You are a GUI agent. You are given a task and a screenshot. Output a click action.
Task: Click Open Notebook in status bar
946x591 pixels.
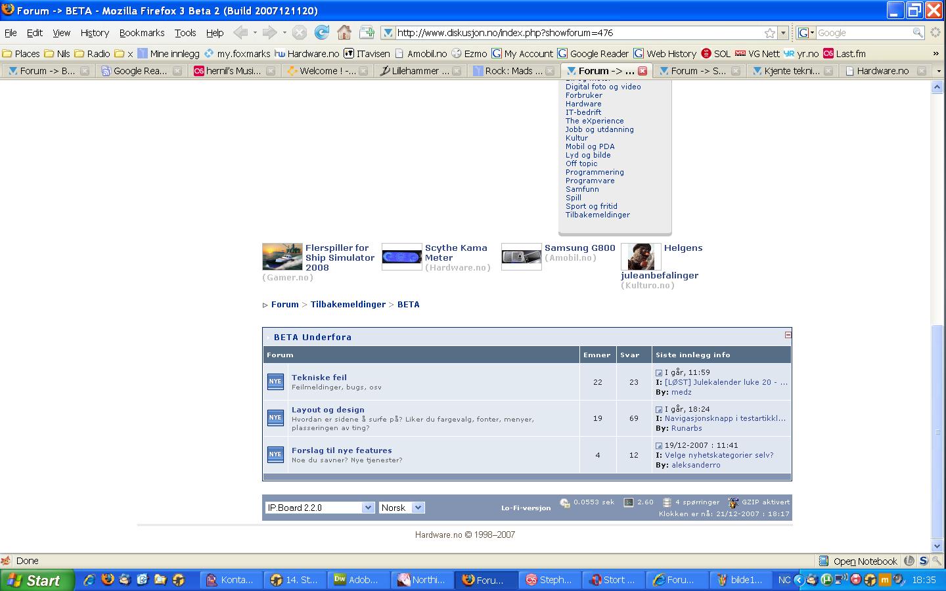[x=858, y=561]
